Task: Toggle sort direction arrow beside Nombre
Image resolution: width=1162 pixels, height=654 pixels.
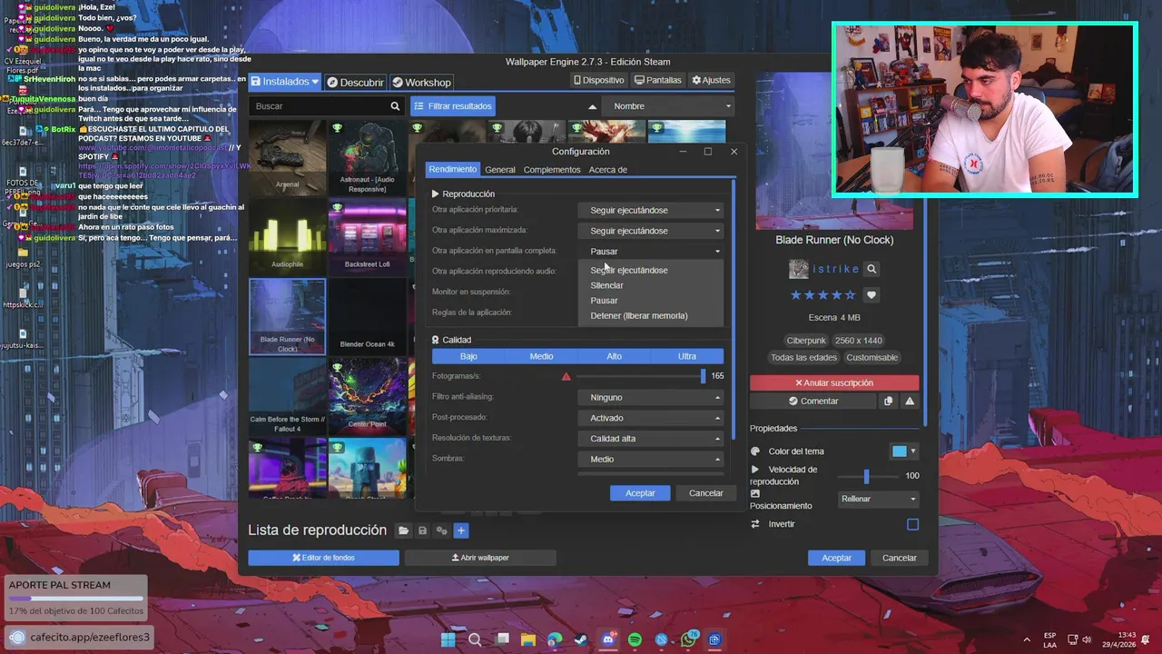Action: pyautogui.click(x=593, y=106)
